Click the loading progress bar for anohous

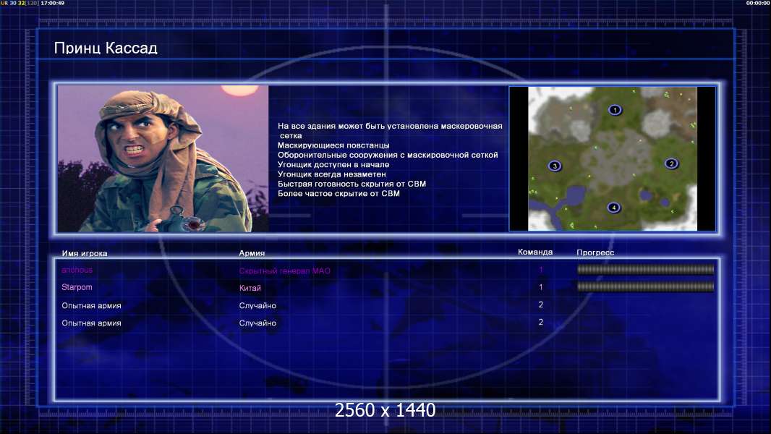pyautogui.click(x=645, y=269)
